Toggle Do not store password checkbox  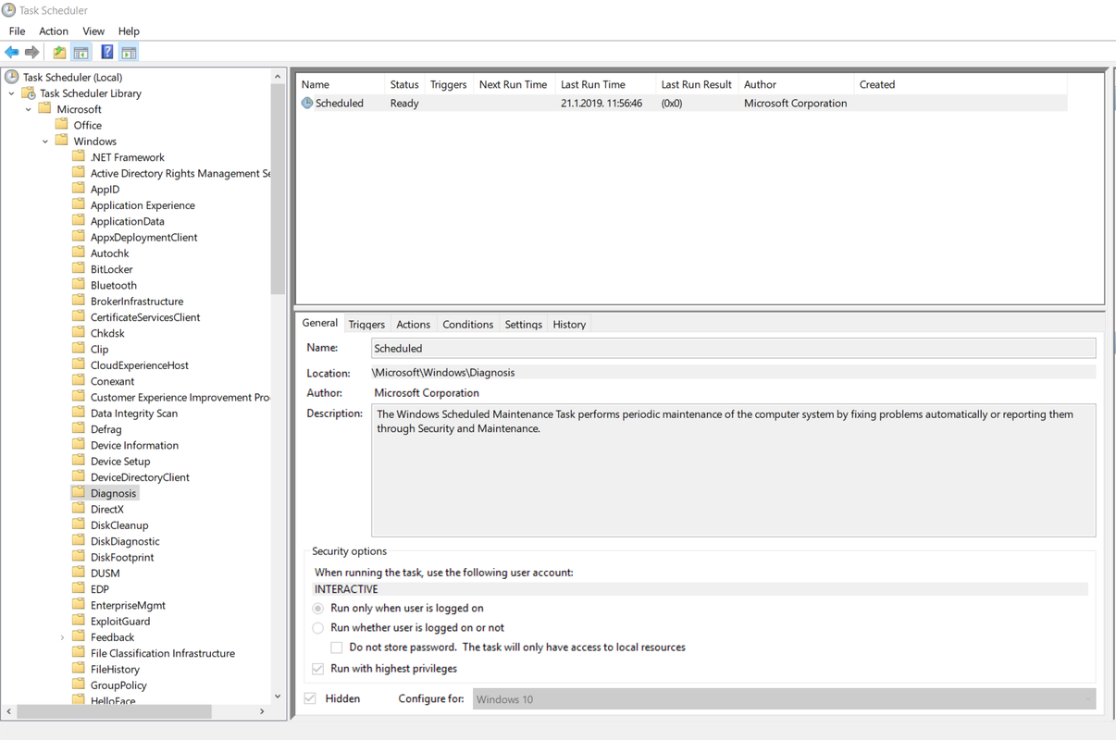[x=337, y=647]
